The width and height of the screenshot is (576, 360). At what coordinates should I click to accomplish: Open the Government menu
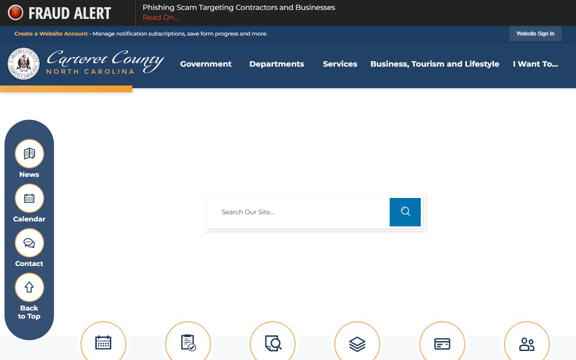[206, 64]
